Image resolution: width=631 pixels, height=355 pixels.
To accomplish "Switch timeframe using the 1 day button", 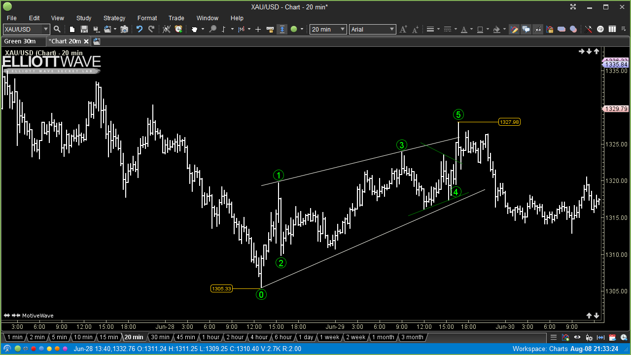I will [305, 337].
